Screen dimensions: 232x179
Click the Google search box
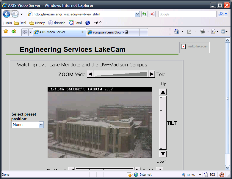click(x=187, y=14)
